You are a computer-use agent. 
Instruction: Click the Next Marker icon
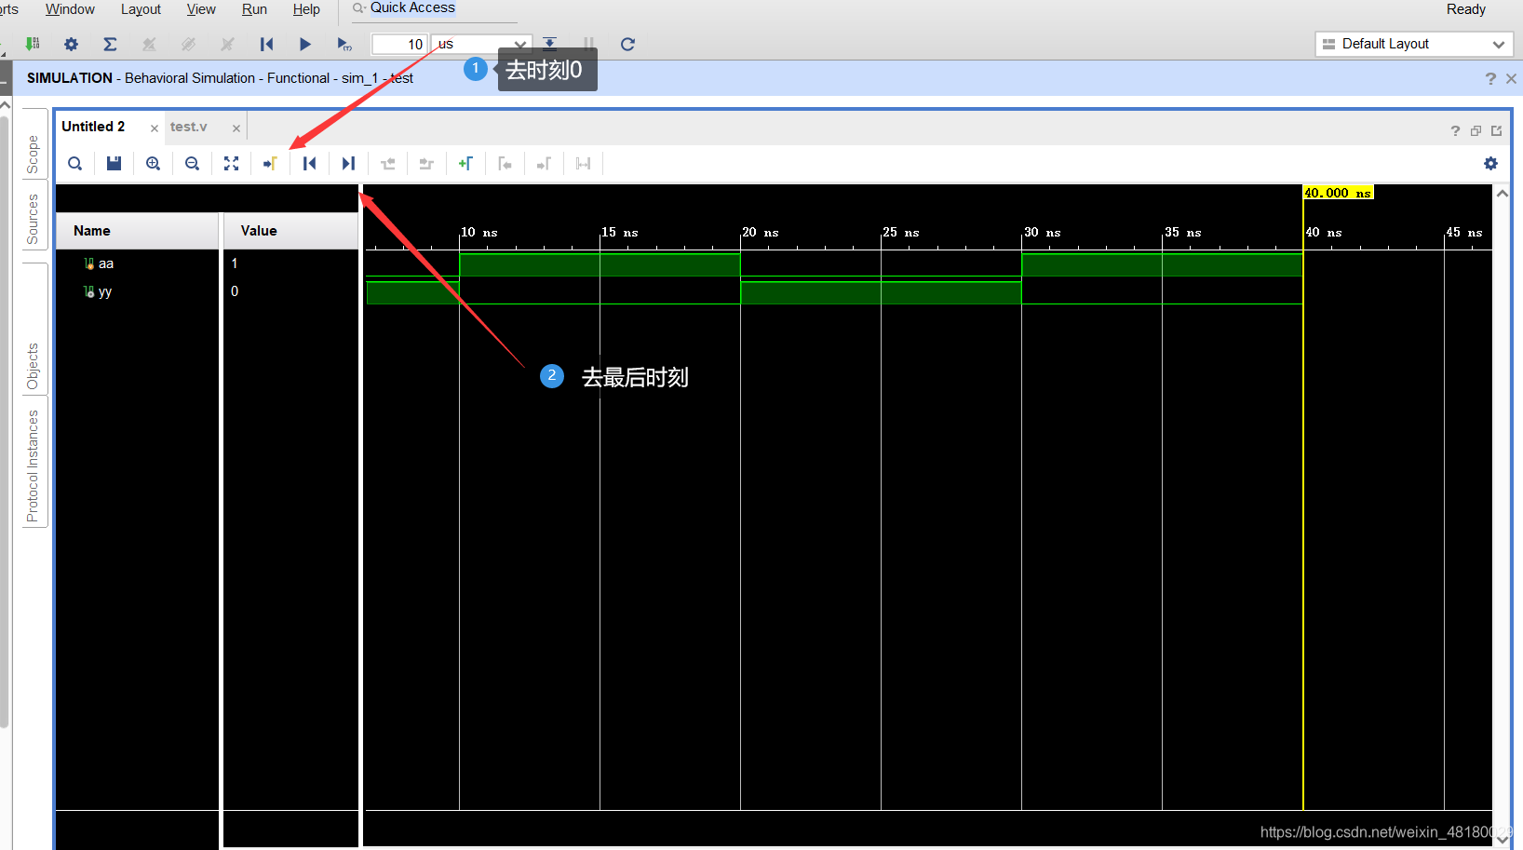[x=544, y=164]
